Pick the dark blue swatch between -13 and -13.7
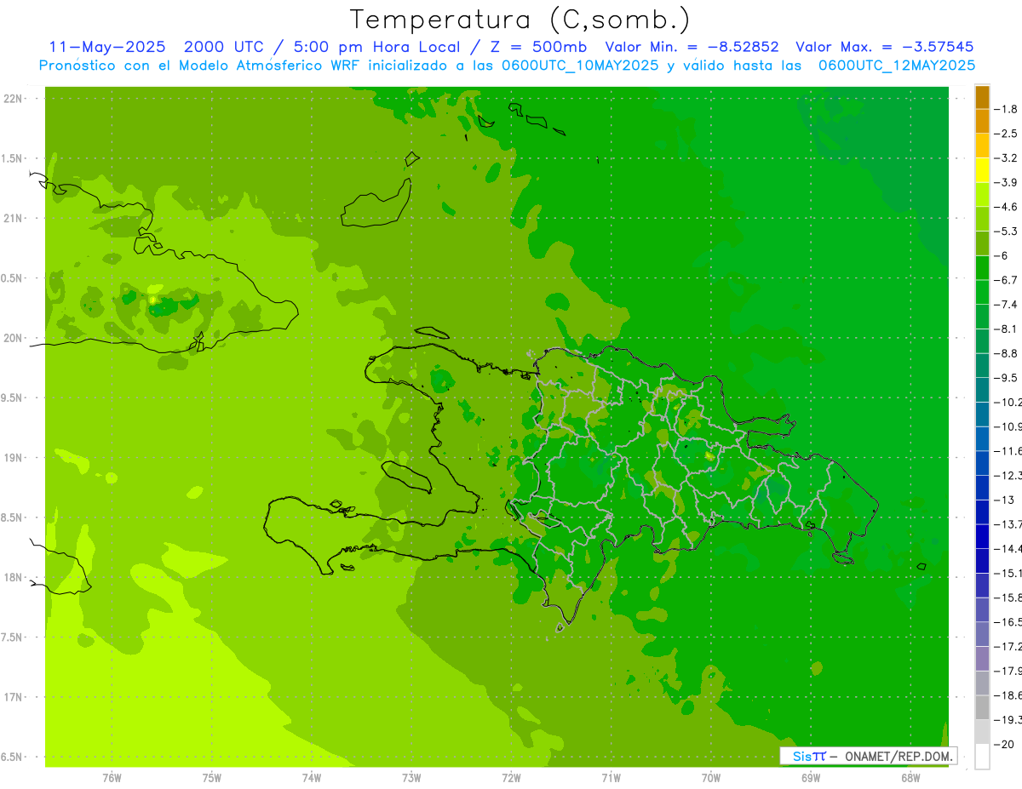This screenshot has height=789, width=1022. point(982,512)
